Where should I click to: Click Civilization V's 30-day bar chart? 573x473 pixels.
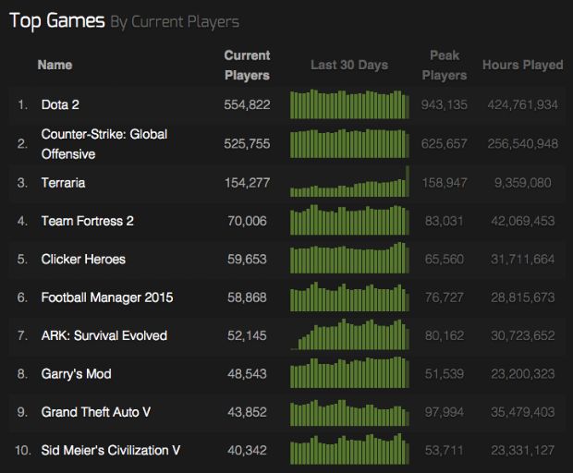[x=349, y=449]
